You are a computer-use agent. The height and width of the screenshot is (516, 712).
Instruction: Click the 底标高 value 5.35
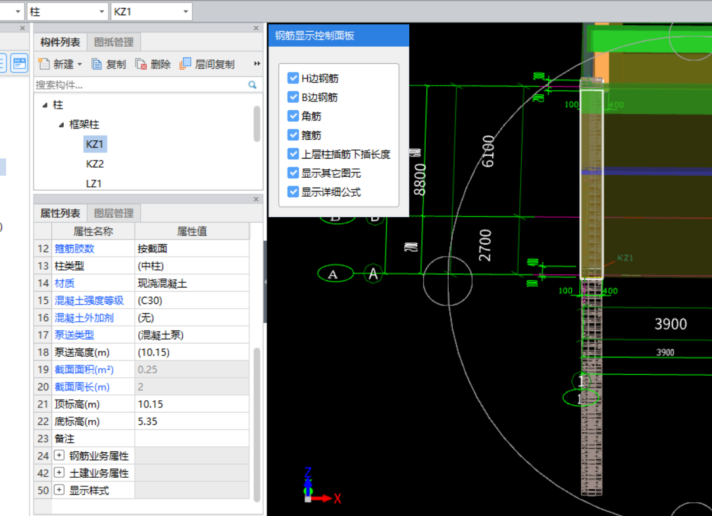(192, 421)
